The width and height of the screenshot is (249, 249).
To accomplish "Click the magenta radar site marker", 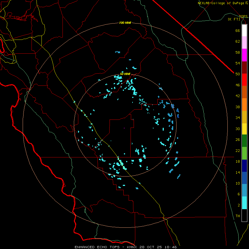I will [x=124, y=128].
